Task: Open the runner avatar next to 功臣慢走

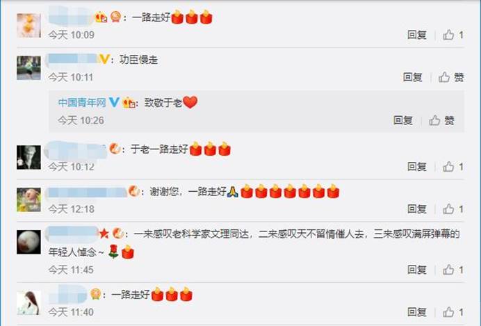Action: pyautogui.click(x=28, y=68)
